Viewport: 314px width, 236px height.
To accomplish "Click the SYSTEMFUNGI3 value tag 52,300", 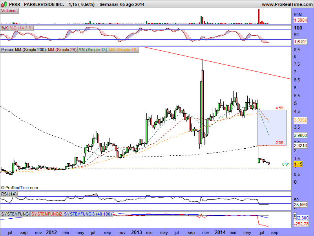I will coord(301,218).
